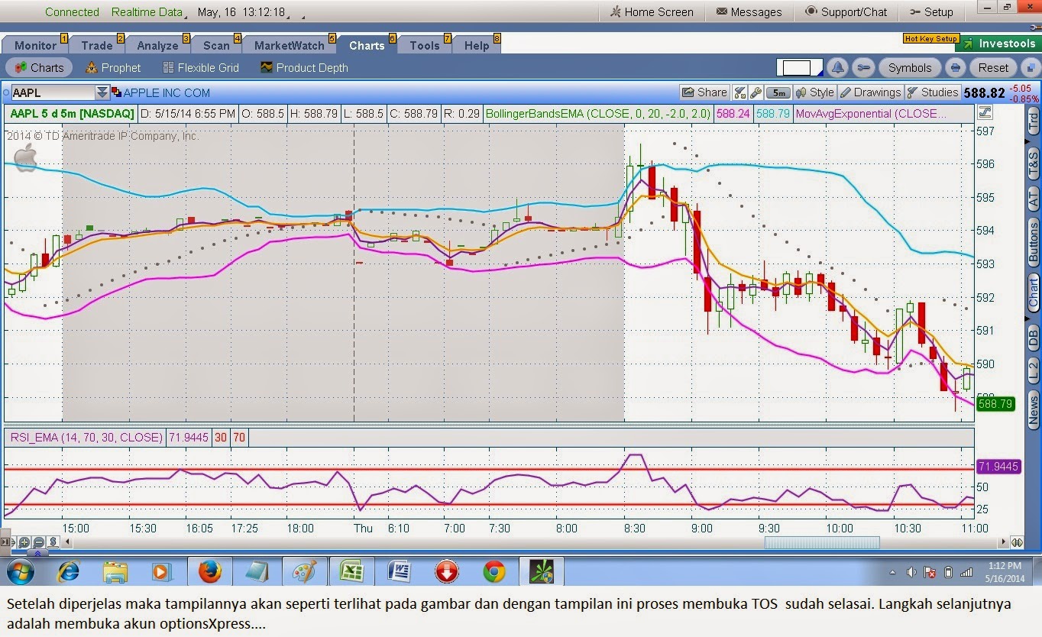
Task: Open the Style menu
Action: coord(814,92)
